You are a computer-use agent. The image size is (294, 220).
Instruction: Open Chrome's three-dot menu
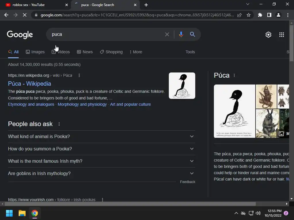[x=288, y=15]
